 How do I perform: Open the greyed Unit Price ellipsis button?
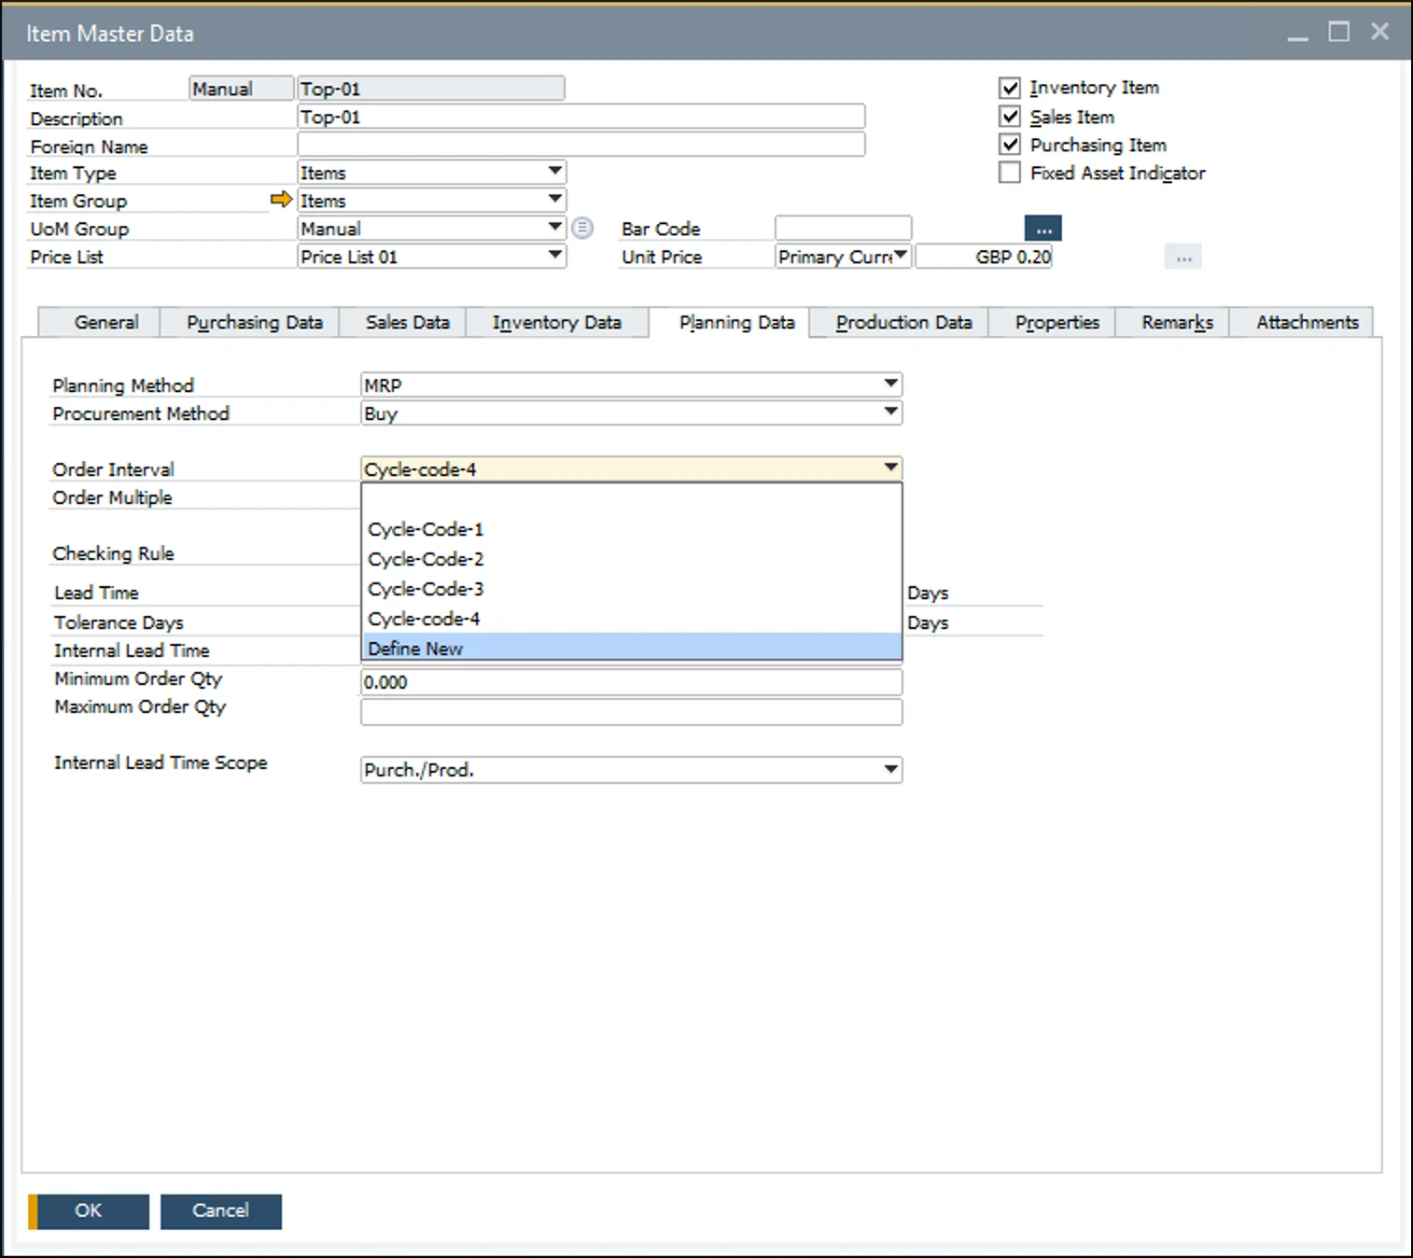[1183, 257]
